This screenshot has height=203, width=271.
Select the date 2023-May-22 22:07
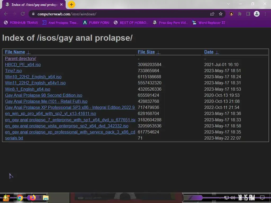click(x=222, y=138)
